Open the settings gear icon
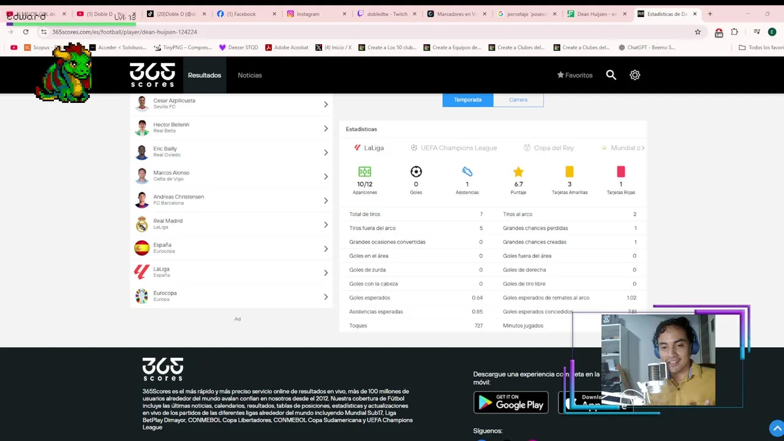The height and width of the screenshot is (441, 784). [x=635, y=75]
